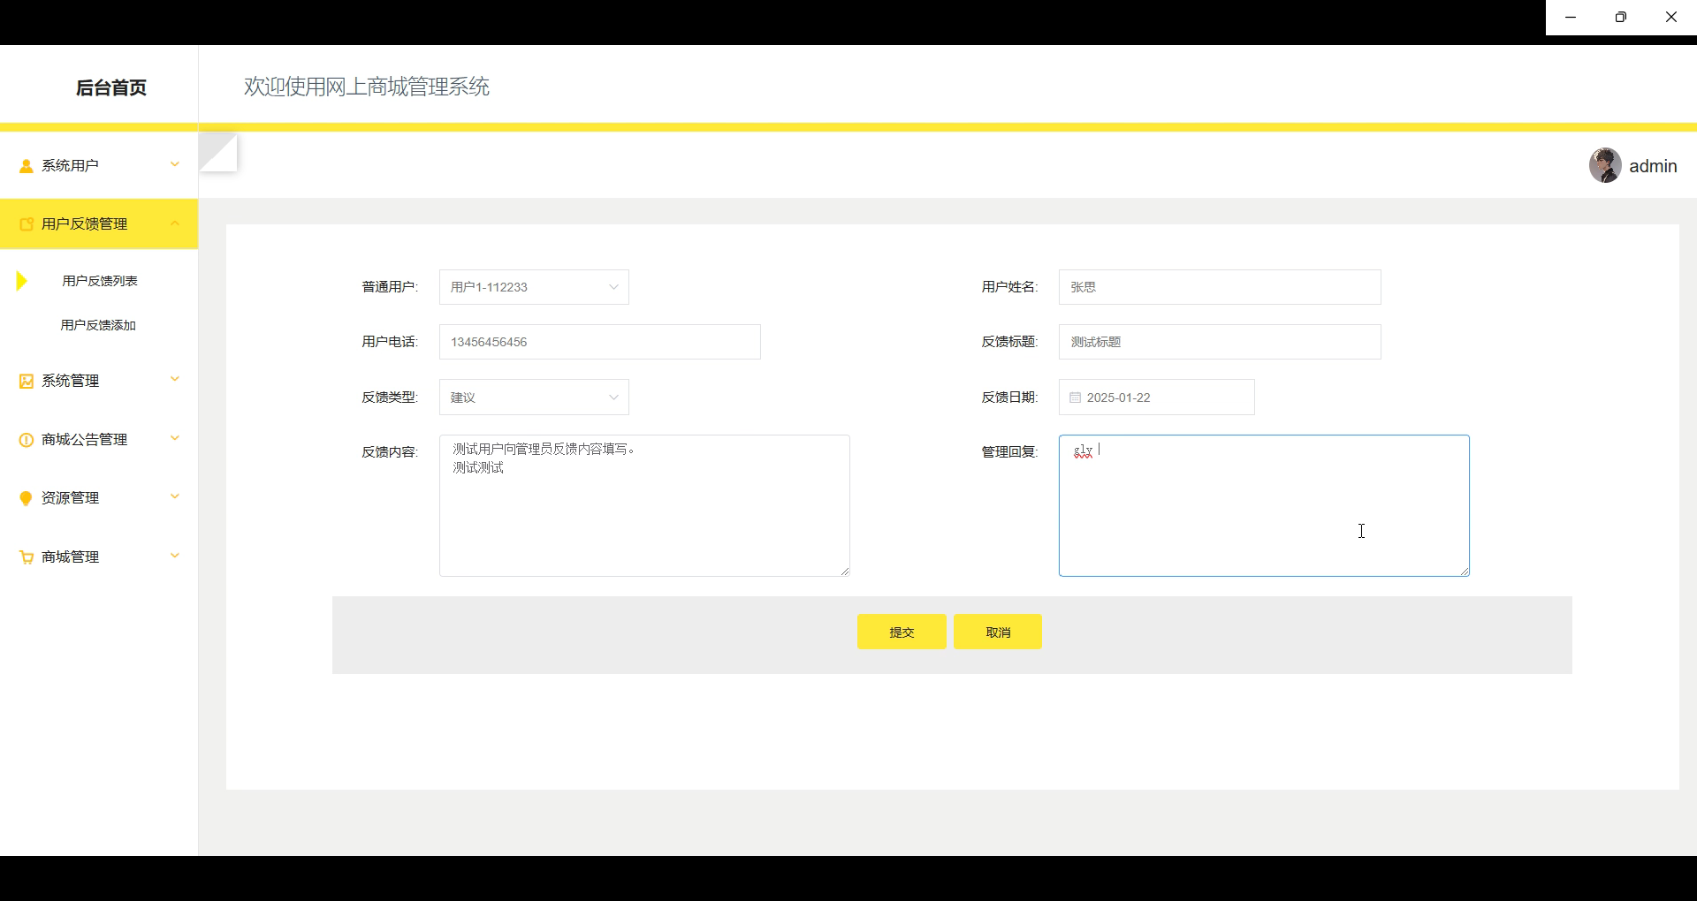Open 用户反馈列表 submenu item
This screenshot has width=1697, height=901.
tap(100, 281)
